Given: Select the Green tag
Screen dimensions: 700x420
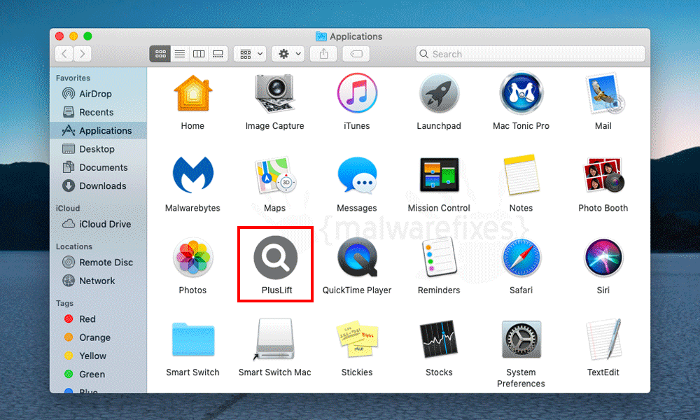Looking at the screenshot, I should point(98,374).
